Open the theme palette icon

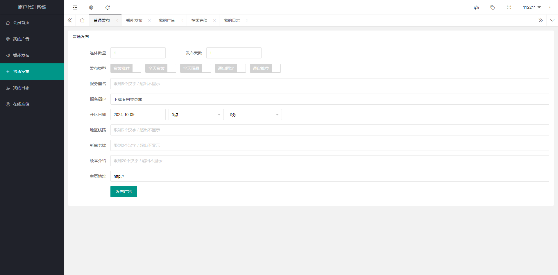click(x=476, y=8)
